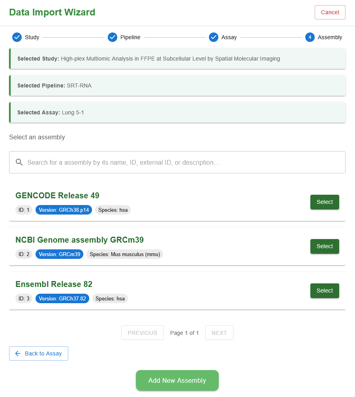This screenshot has height=397, width=355.
Task: Go to the Study step label
Action: 32,37
